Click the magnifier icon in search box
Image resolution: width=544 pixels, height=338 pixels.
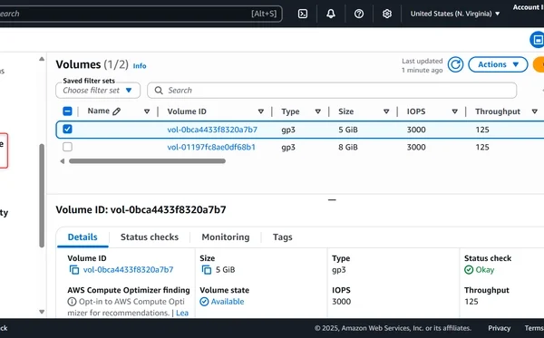coord(159,91)
